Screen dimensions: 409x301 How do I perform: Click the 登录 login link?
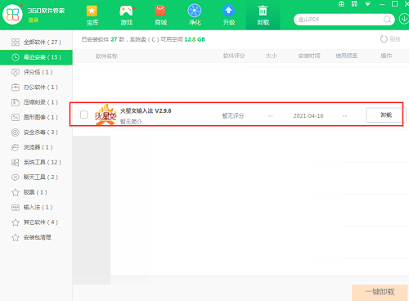click(x=34, y=20)
